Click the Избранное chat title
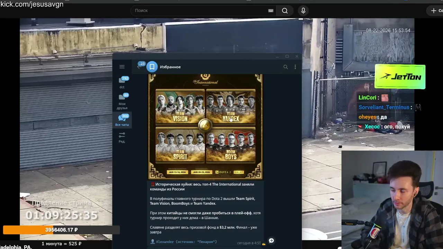This screenshot has width=443, height=249. (170, 67)
